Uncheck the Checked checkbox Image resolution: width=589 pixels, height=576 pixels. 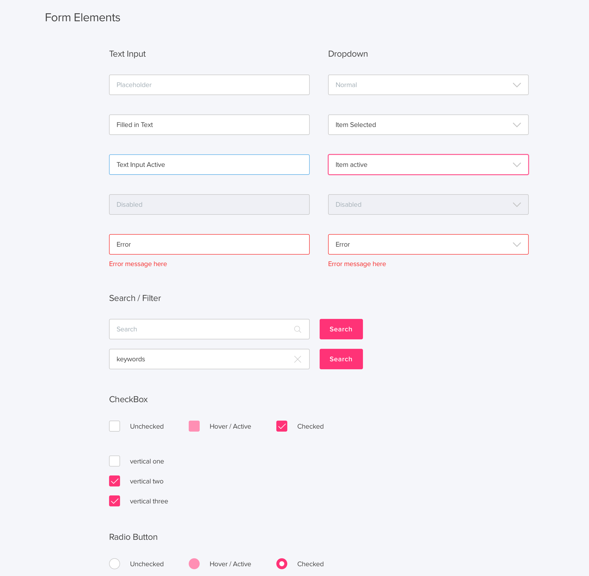(282, 426)
